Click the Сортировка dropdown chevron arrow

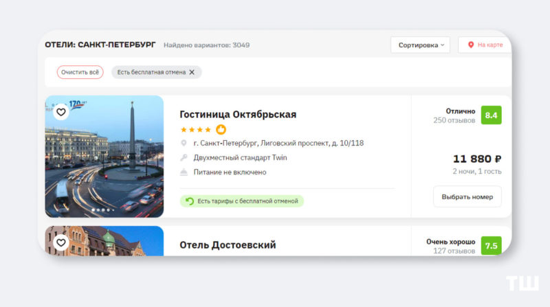click(x=442, y=45)
